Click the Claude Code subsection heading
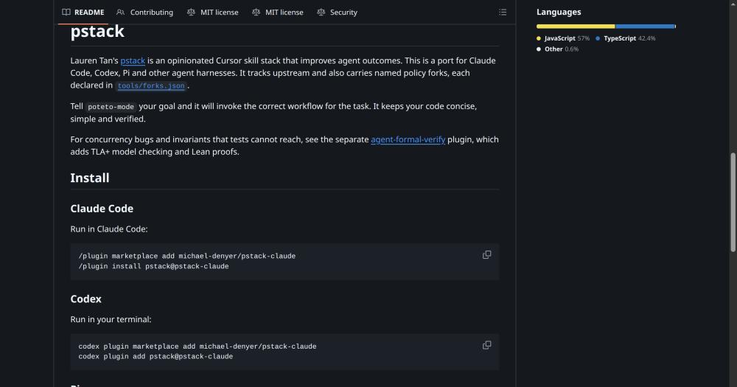Viewport: 737px width, 387px height. pyautogui.click(x=102, y=209)
